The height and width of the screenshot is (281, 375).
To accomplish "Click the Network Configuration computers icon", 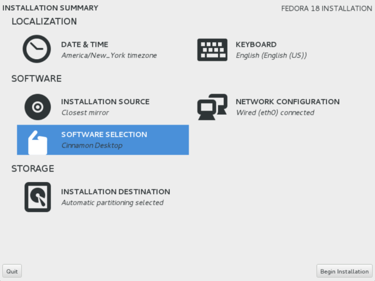I will click(x=212, y=107).
